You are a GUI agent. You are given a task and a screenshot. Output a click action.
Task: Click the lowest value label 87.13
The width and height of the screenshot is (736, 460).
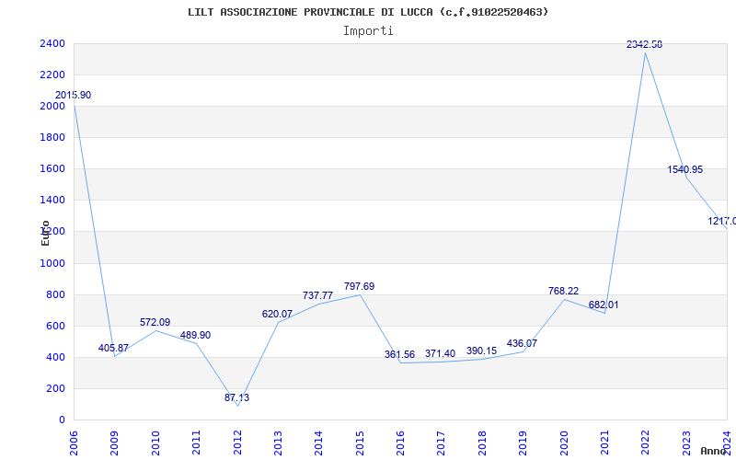(237, 398)
